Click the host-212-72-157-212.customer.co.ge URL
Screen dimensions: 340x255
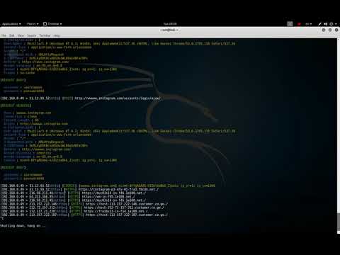[124, 208]
